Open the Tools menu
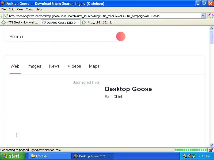214x160 pixels. [29, 9]
